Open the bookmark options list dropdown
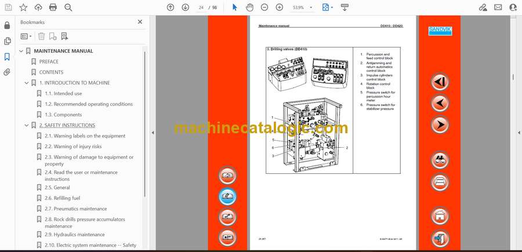Screen dimensions: 522x252 26,36
